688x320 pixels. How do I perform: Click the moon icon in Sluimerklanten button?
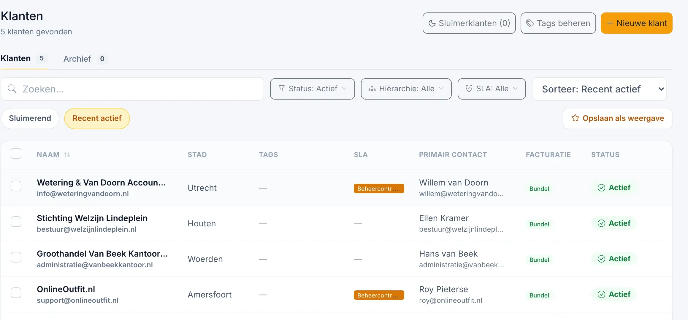tap(432, 23)
